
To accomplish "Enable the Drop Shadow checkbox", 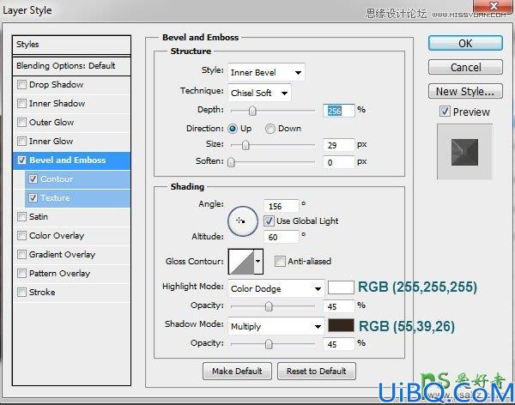I will [21, 84].
